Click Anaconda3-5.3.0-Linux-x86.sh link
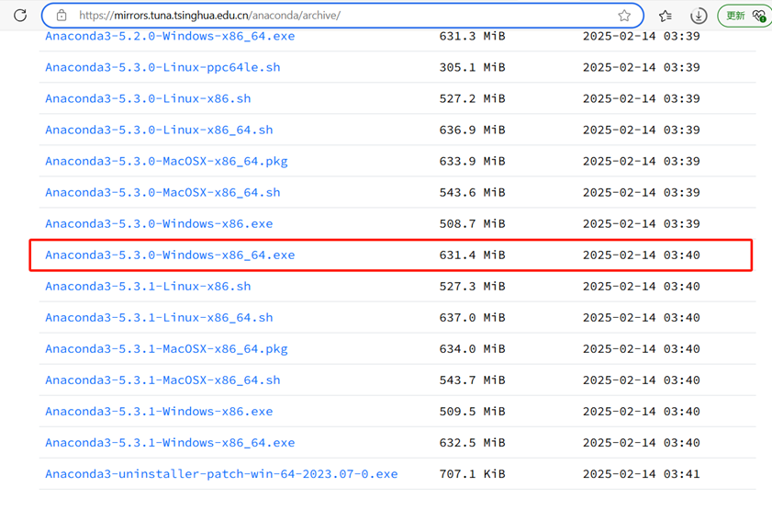 148,98
